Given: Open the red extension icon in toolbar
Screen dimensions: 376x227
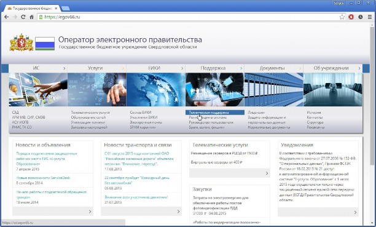Looking at the screenshot, I should click(351, 17).
